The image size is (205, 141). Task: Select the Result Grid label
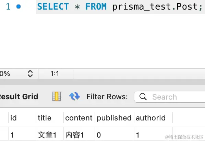[x=19, y=97]
